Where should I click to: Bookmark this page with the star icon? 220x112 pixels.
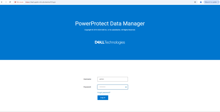click(x=195, y=2)
